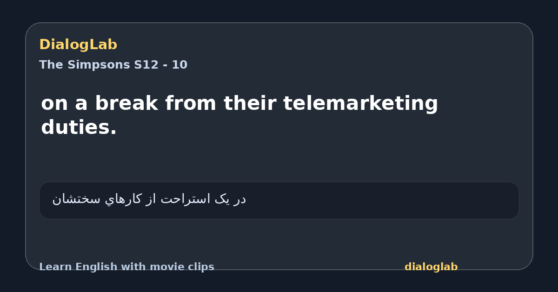Tap the word "on" starting the subtitle

point(54,103)
